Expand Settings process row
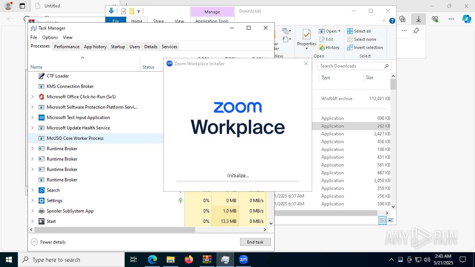 32,201
